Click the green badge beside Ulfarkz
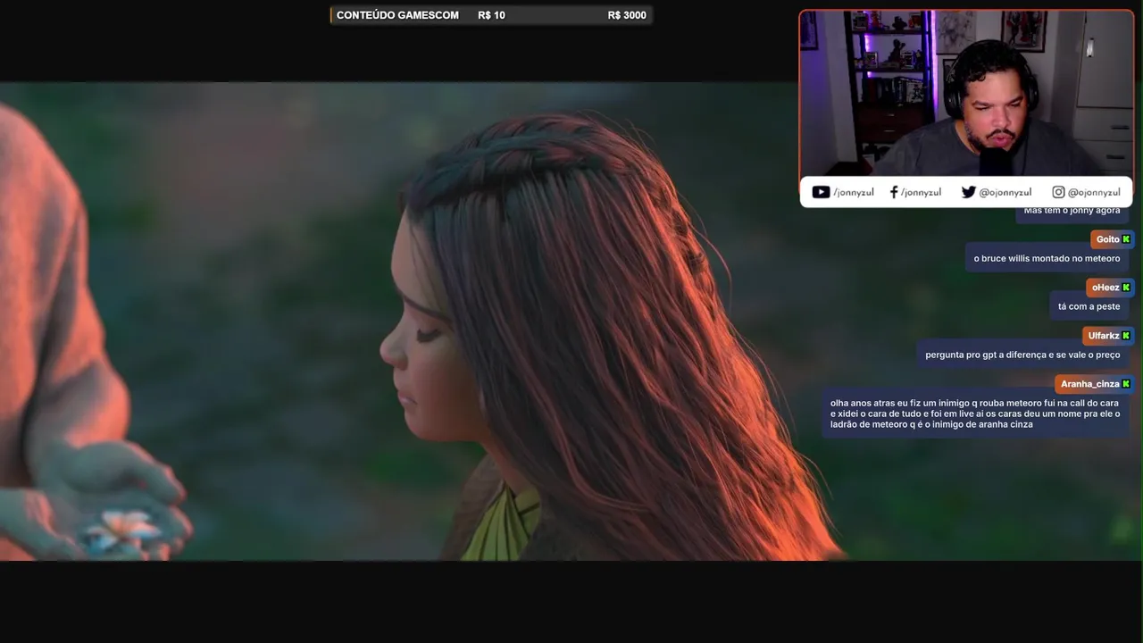1143x643 pixels. click(1126, 336)
